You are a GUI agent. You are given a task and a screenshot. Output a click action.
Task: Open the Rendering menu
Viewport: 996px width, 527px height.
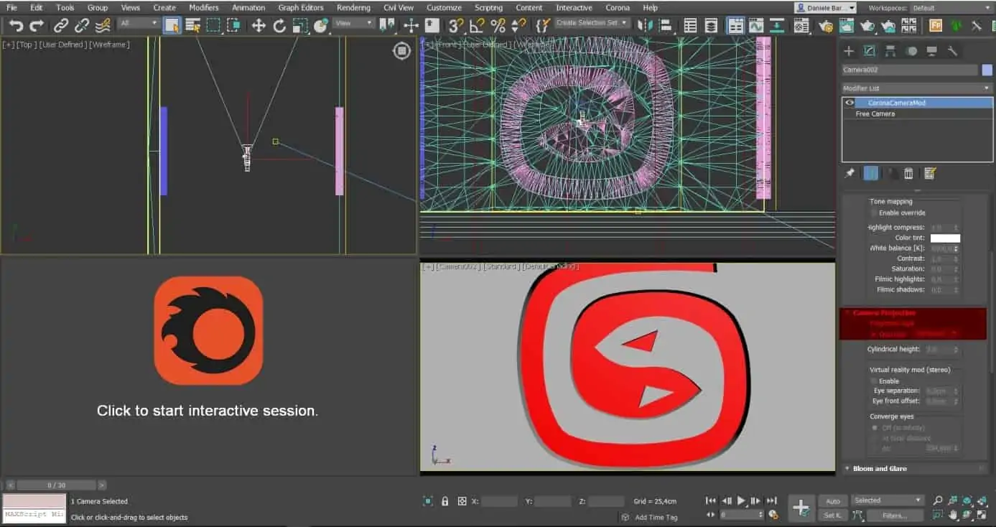tap(353, 8)
